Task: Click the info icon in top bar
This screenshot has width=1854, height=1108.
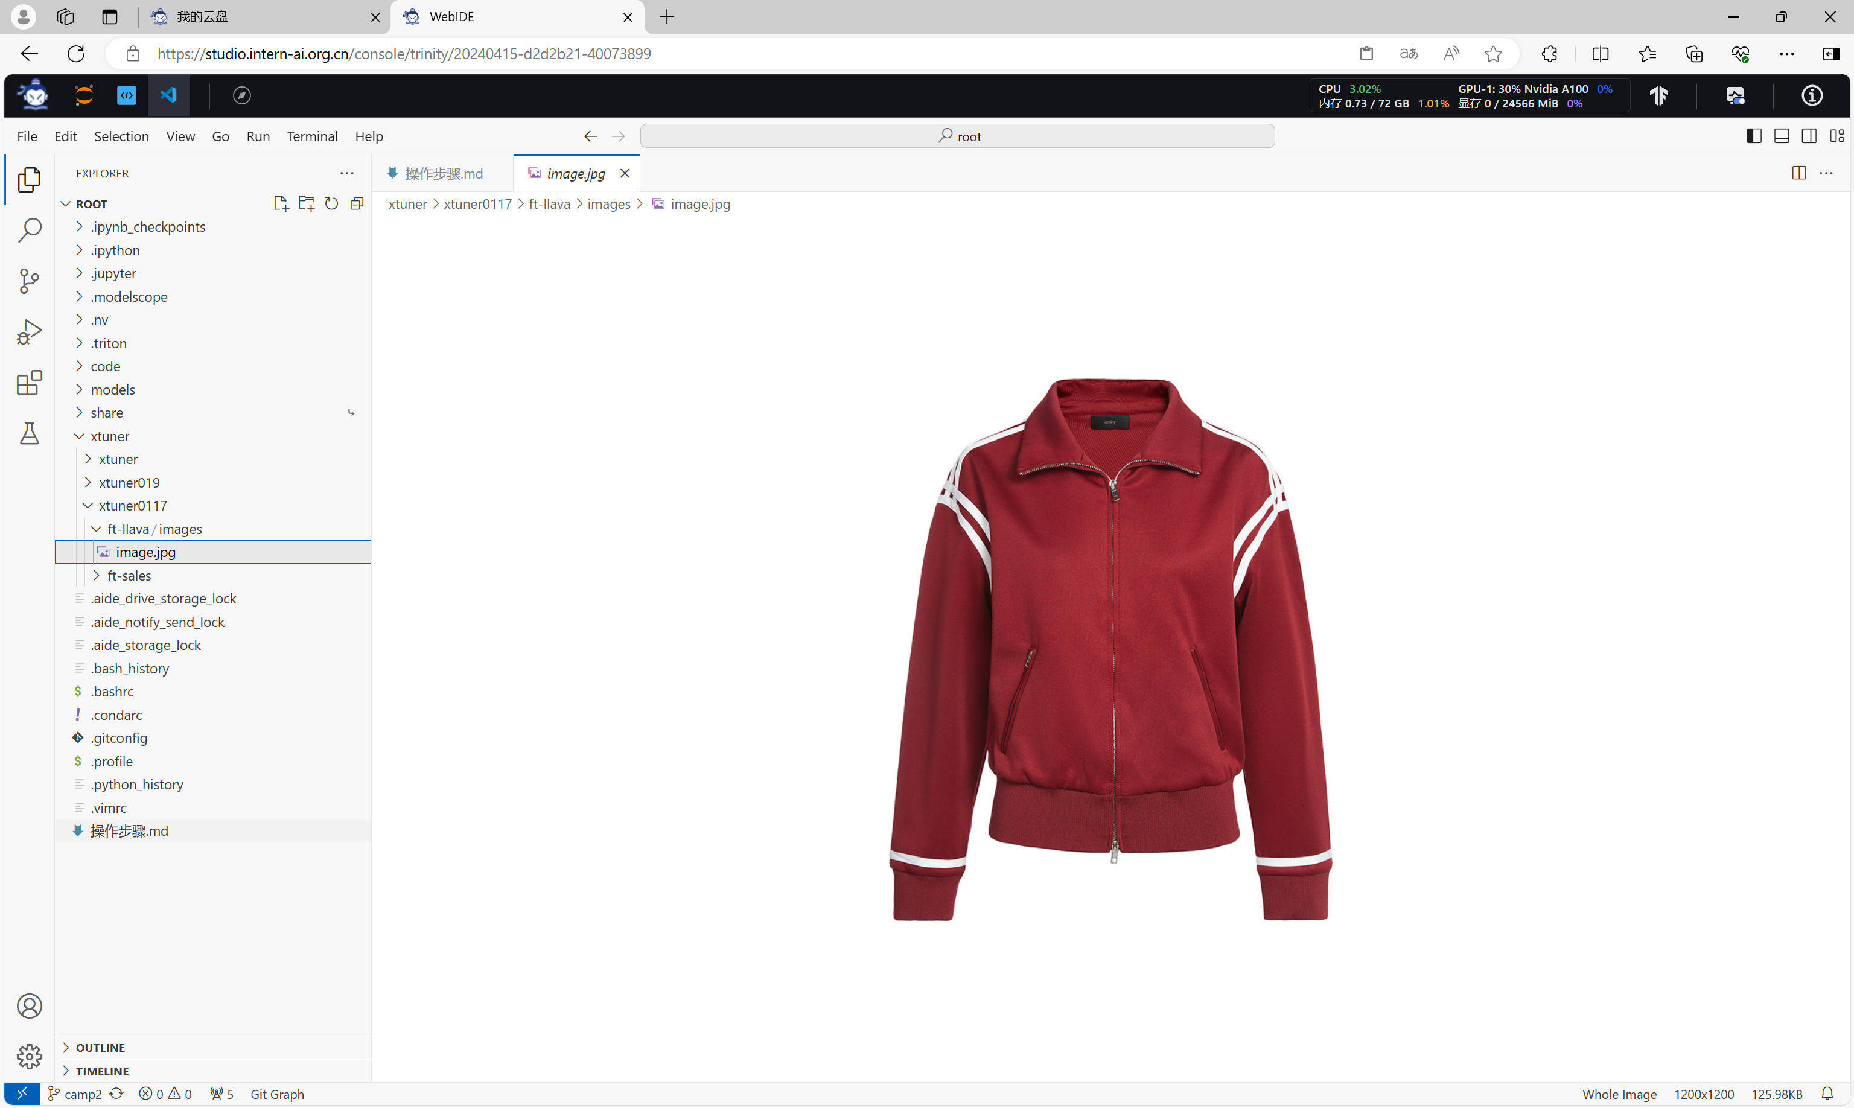Action: coord(1812,95)
